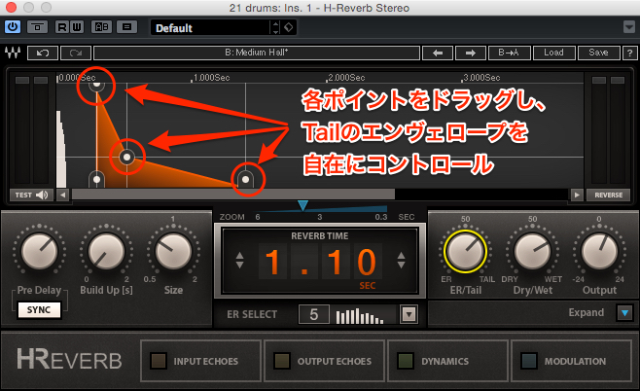Click the ER SELECT number 5 field
Viewport: 640px width, 391px height.
click(x=314, y=314)
